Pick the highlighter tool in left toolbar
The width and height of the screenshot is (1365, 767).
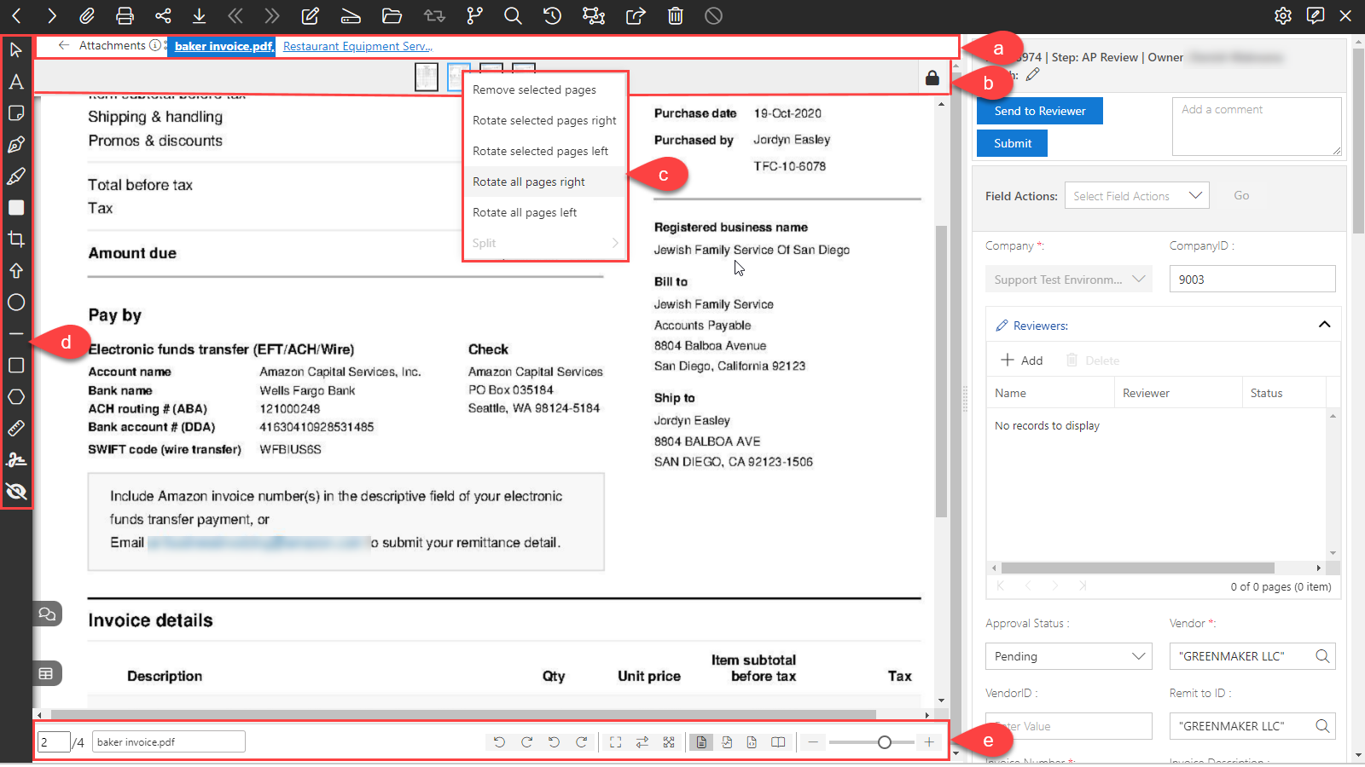pos(16,176)
